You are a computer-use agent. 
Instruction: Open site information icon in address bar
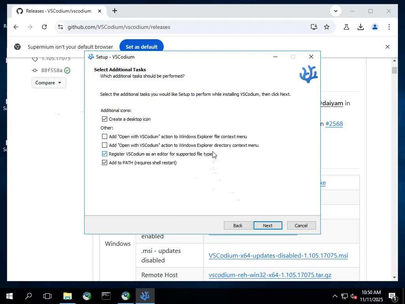point(61,27)
